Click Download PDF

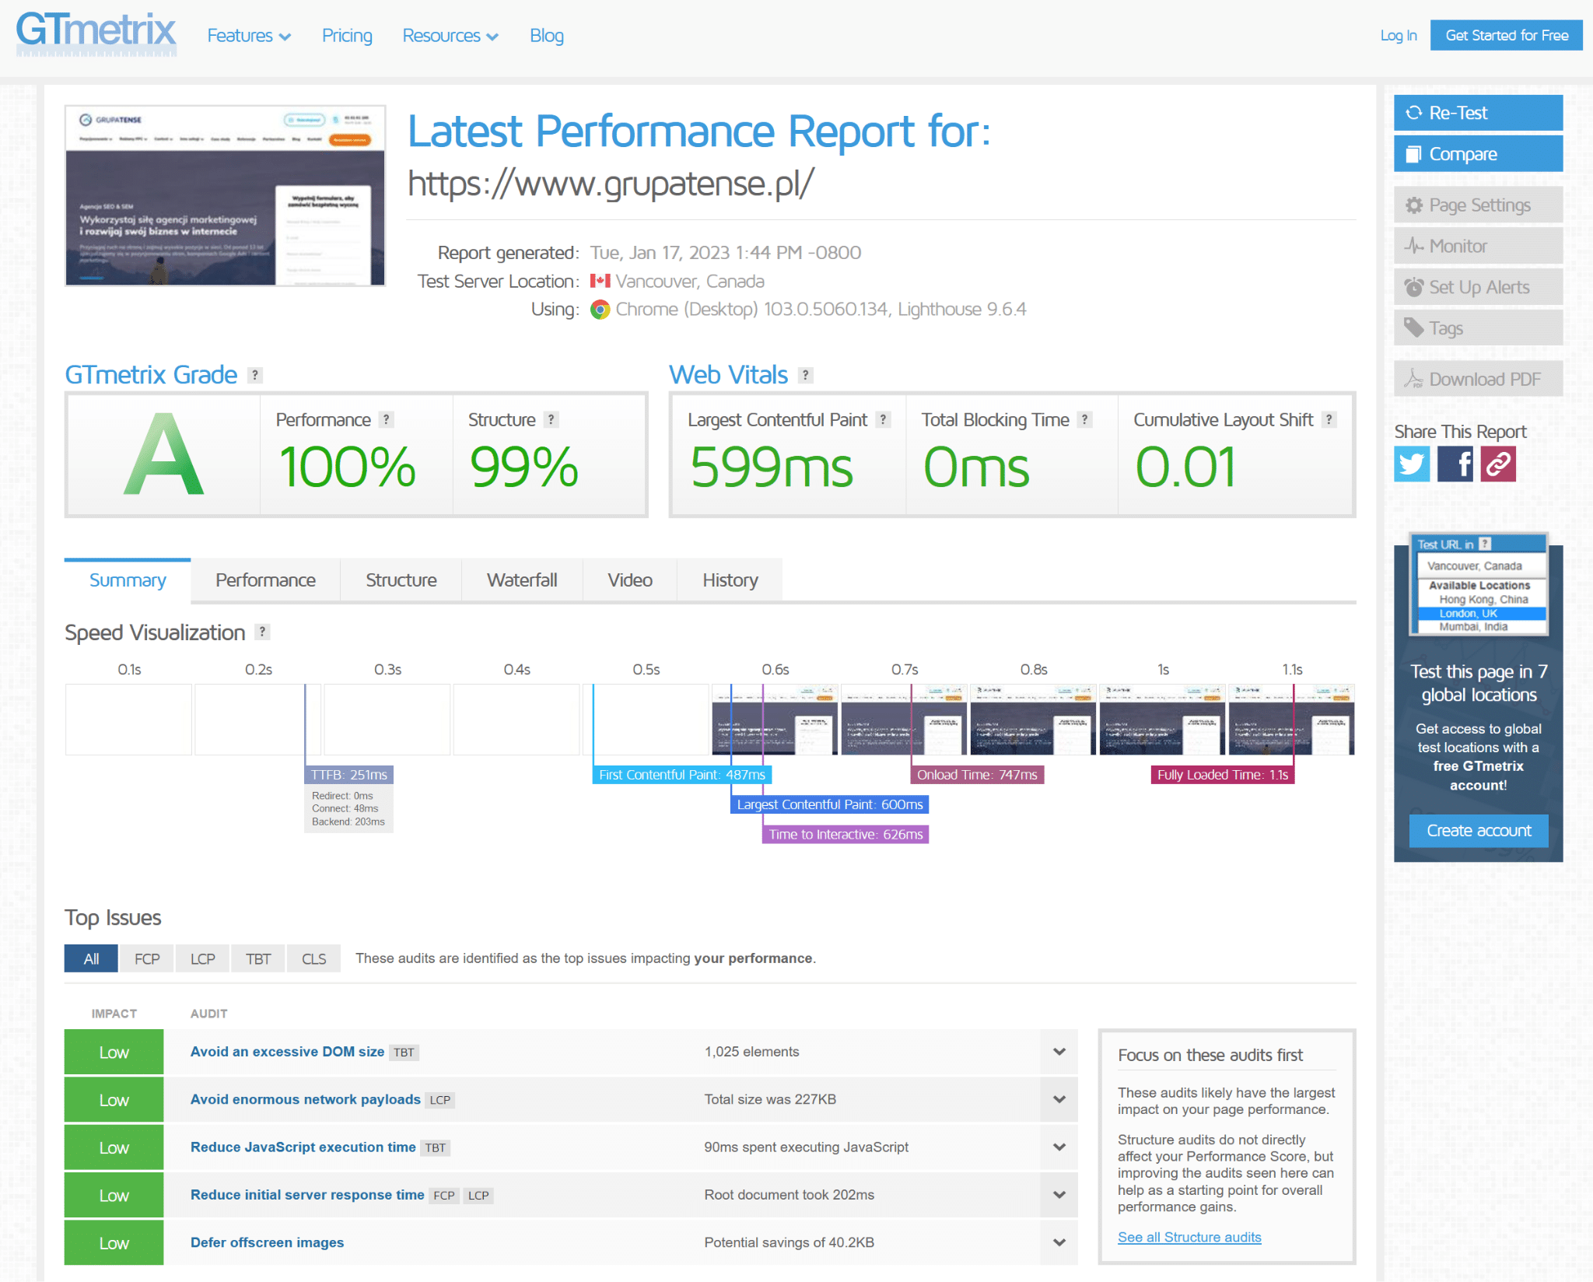tap(1478, 380)
